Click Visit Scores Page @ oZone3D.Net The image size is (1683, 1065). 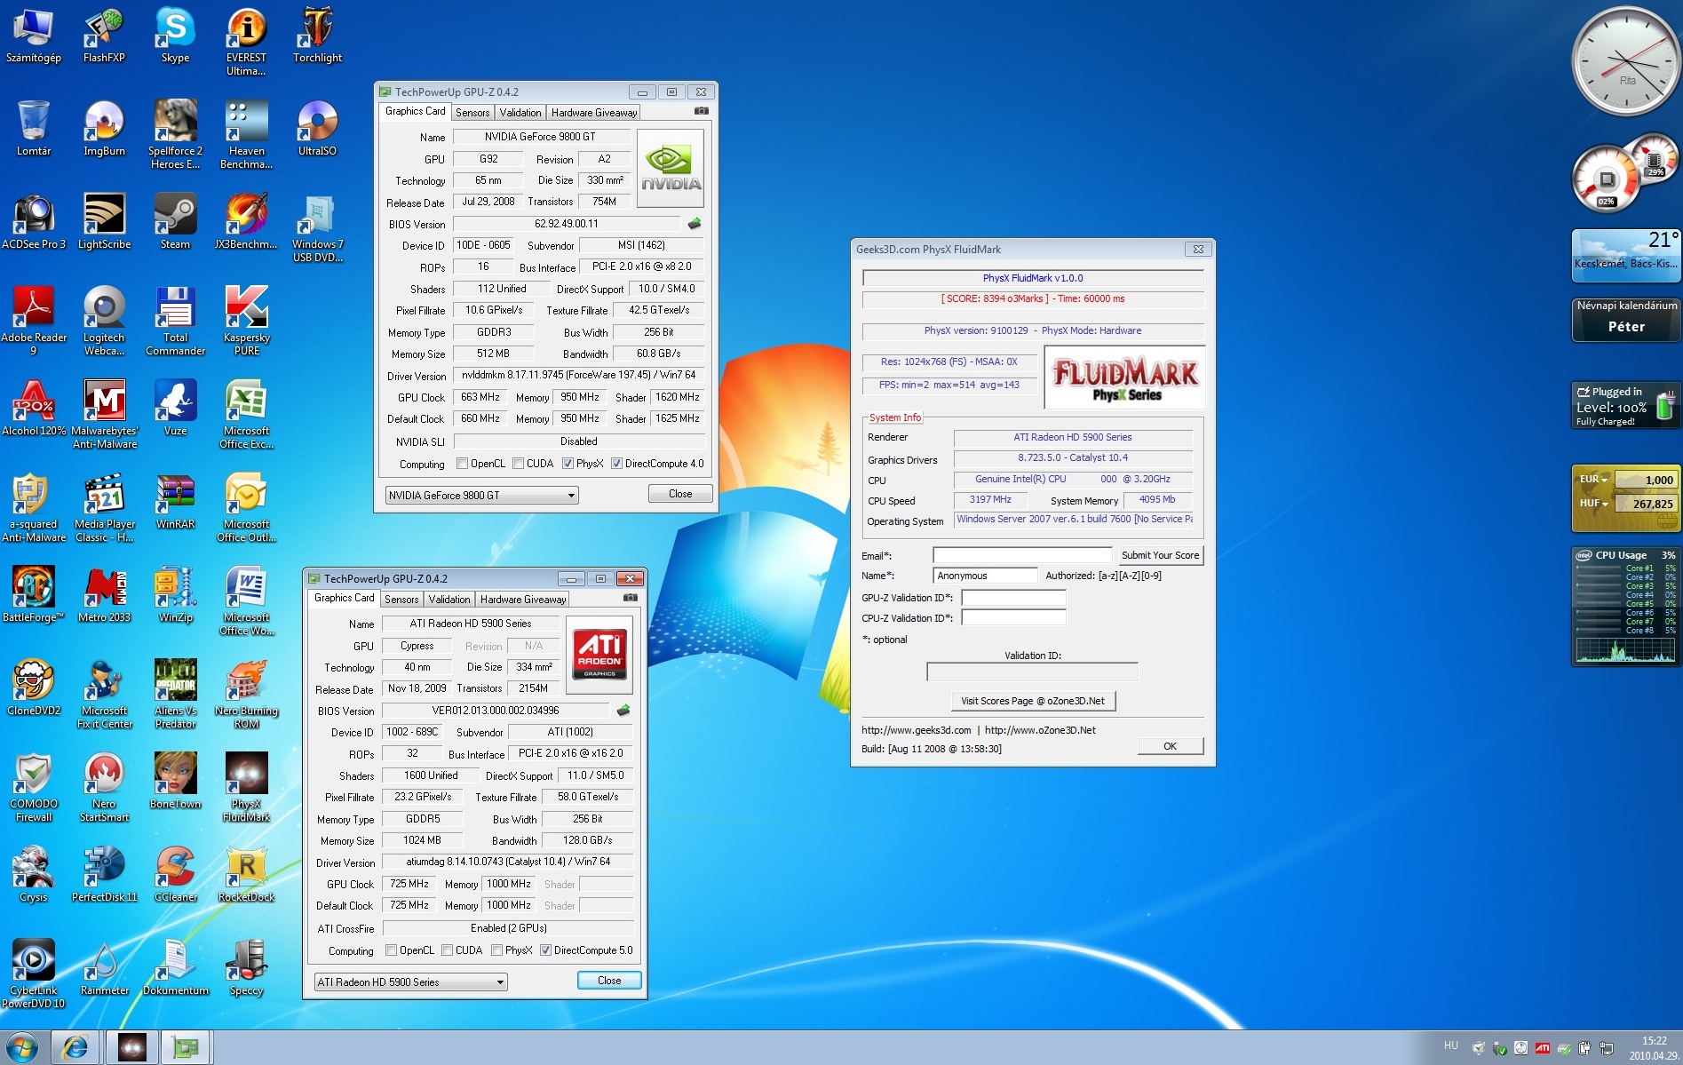[1033, 701]
